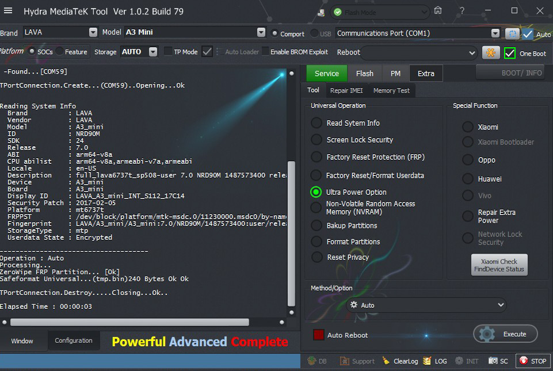553x371 pixels.
Task: Enable the TP Mode checkbox
Action: pos(168,52)
